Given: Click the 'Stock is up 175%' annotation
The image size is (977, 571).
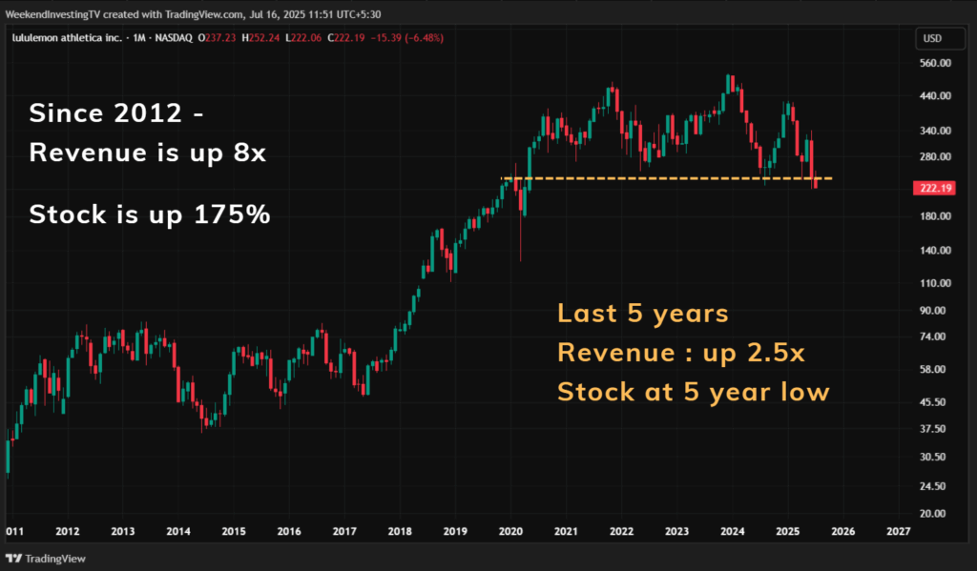Looking at the screenshot, I should point(150,214).
